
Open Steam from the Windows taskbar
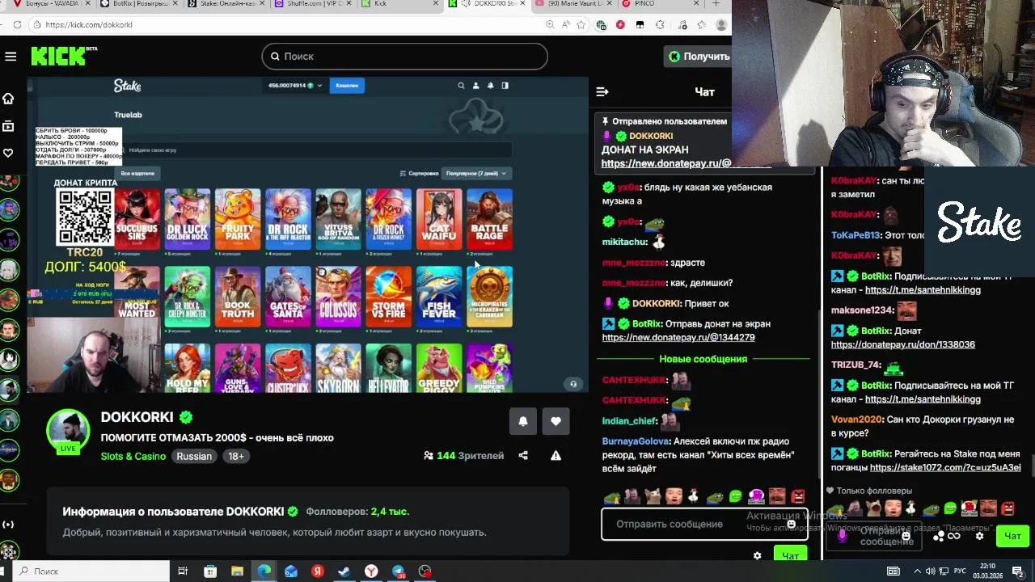click(x=344, y=571)
